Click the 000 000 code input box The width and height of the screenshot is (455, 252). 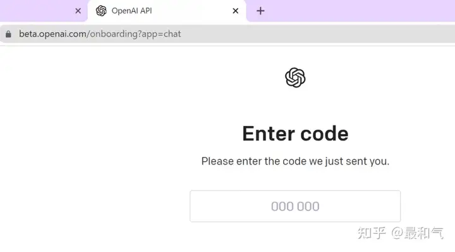tap(295, 206)
